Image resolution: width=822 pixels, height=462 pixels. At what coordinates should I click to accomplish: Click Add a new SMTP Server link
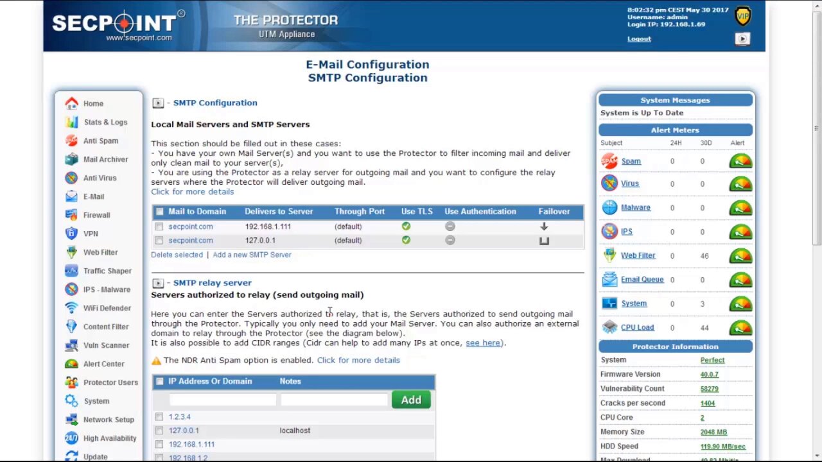point(252,255)
